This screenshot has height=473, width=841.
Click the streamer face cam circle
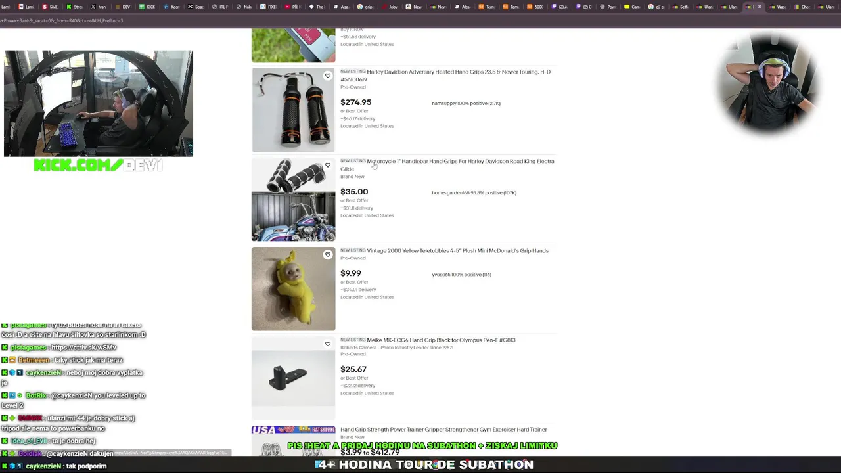767,84
